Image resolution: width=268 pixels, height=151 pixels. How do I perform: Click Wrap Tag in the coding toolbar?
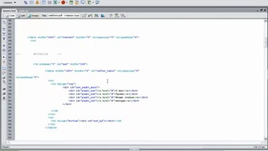pos(4,78)
